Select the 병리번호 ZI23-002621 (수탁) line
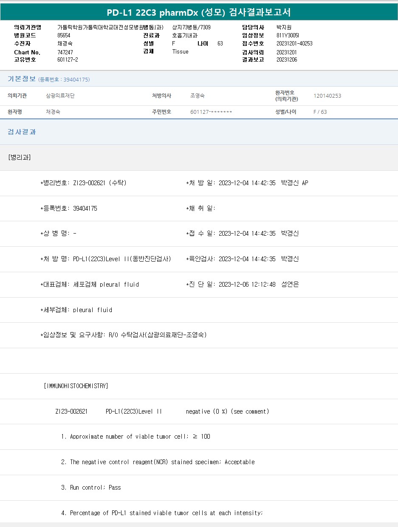398x527 pixels. pyautogui.click(x=83, y=183)
